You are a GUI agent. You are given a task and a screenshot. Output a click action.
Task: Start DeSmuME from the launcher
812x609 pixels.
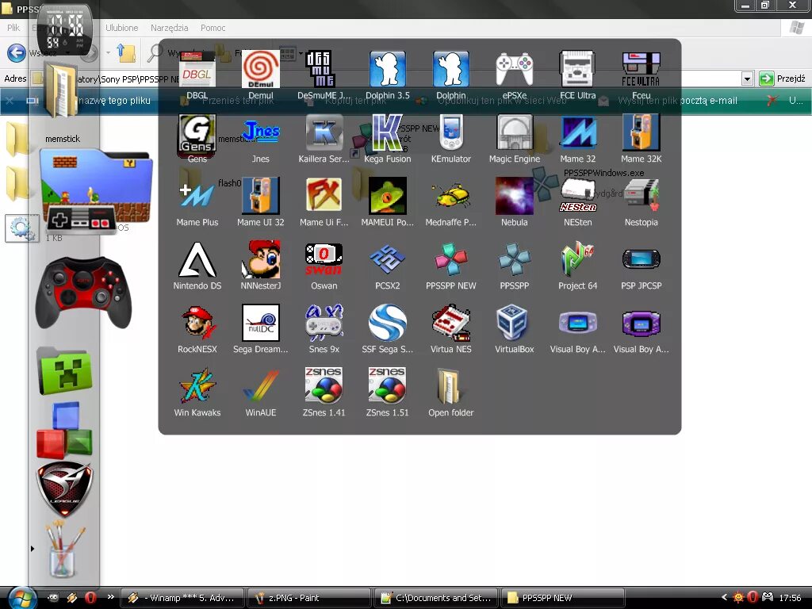pos(320,70)
